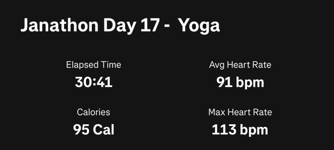Click the "Elapsed Time" label

pyautogui.click(x=94, y=65)
